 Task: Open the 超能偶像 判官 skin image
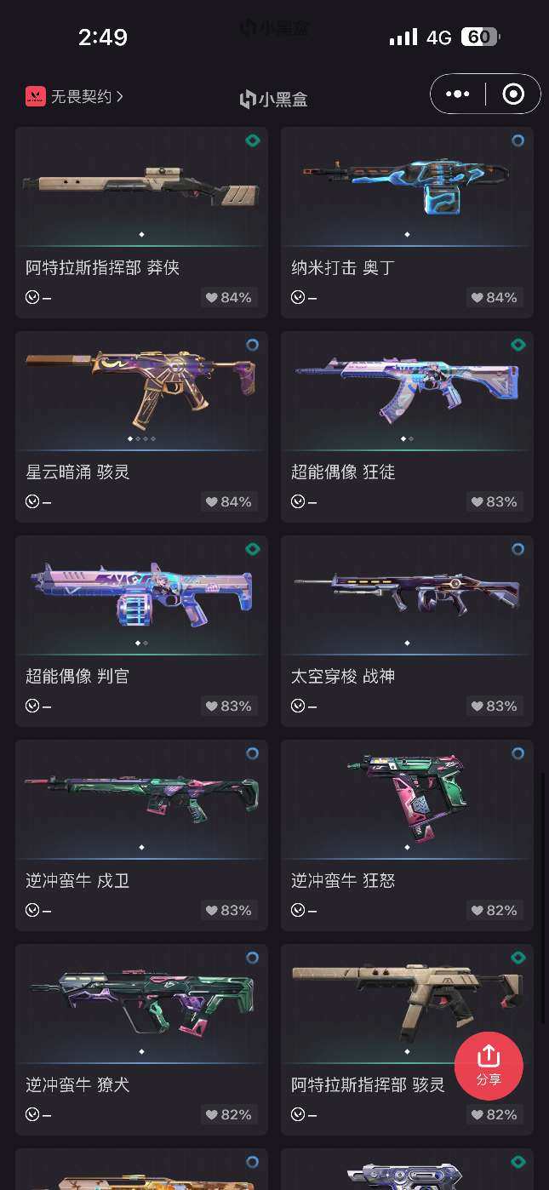pyautogui.click(x=141, y=587)
